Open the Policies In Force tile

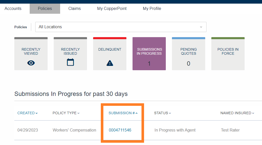[228, 54]
